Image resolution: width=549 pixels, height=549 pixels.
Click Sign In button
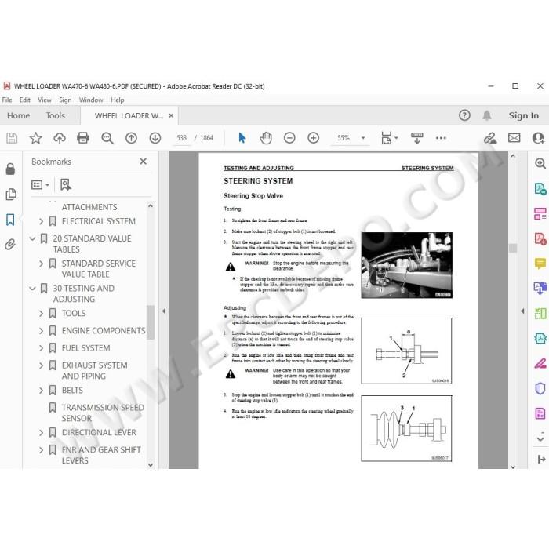523,115
